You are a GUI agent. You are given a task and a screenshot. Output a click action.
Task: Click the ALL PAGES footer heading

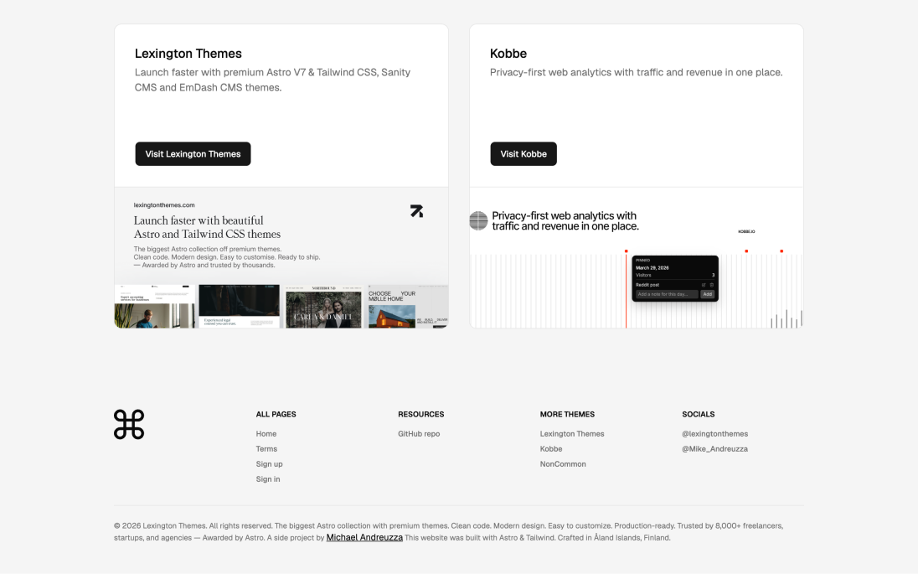click(276, 414)
